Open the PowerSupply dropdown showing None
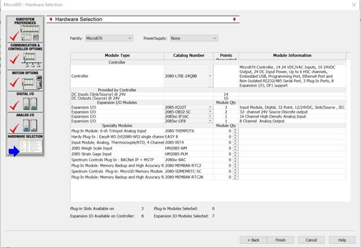This screenshot has width=361, height=248. coord(194,38)
